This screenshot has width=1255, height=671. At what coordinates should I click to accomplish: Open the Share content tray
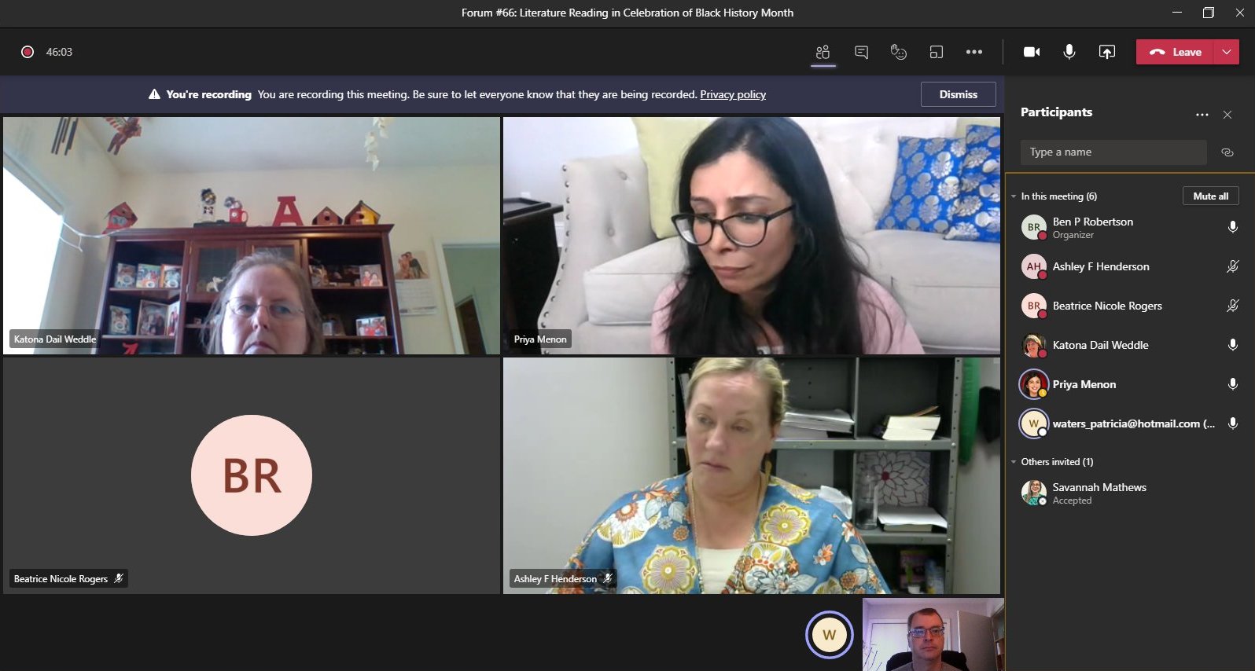(1107, 52)
